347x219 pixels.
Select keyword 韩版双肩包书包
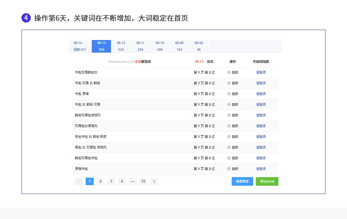(x=86, y=158)
